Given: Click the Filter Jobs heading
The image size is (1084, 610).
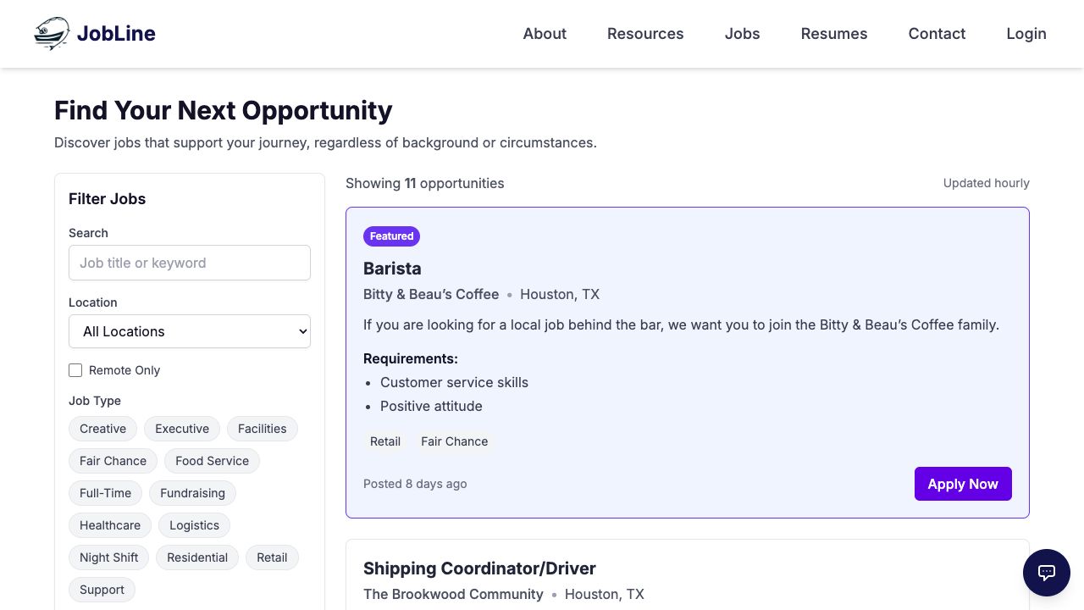Looking at the screenshot, I should 107,199.
